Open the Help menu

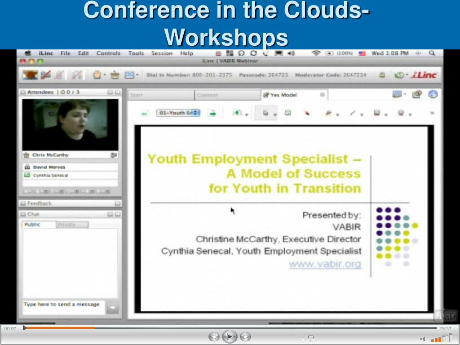[186, 53]
